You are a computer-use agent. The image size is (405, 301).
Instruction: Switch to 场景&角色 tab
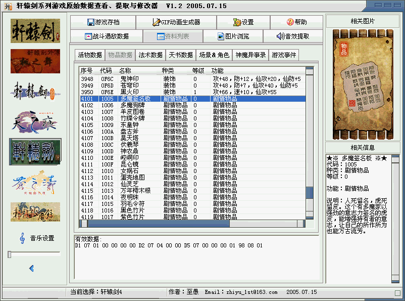[214, 55]
